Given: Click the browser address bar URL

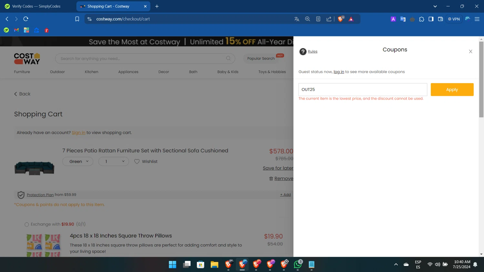Looking at the screenshot, I should [x=123, y=19].
